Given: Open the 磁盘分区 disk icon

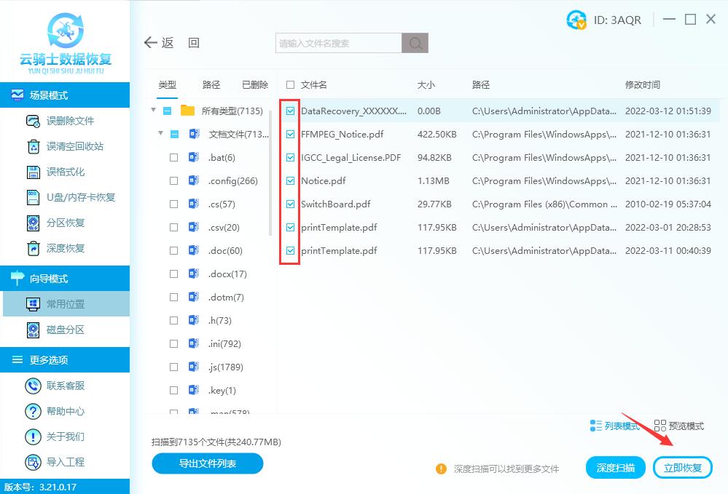Looking at the screenshot, I should 33,330.
